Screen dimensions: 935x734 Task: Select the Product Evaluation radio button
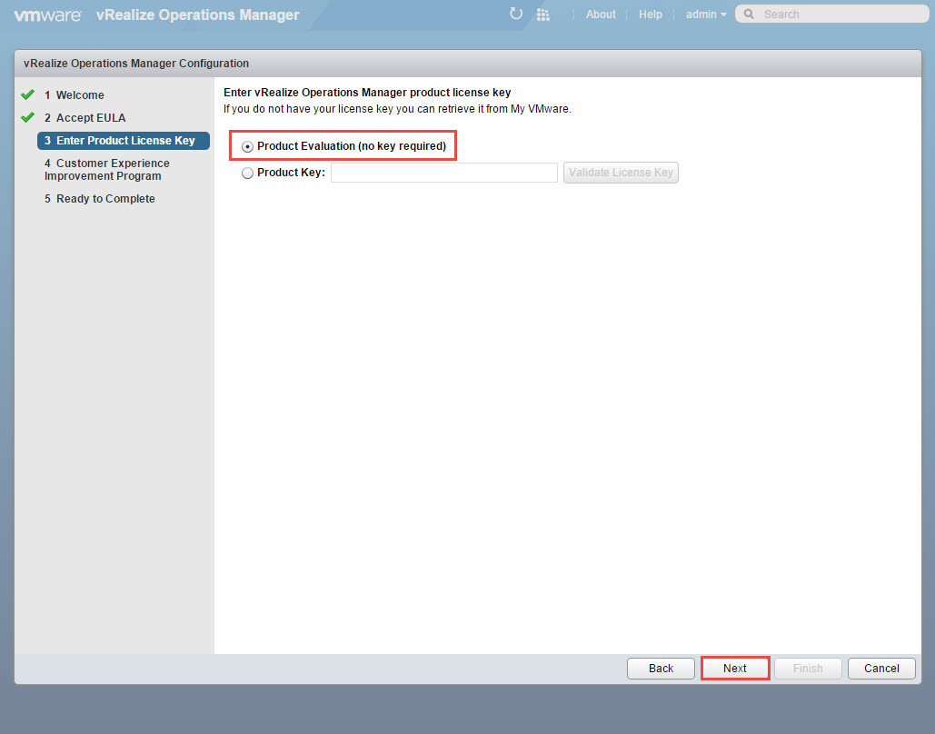pos(248,146)
